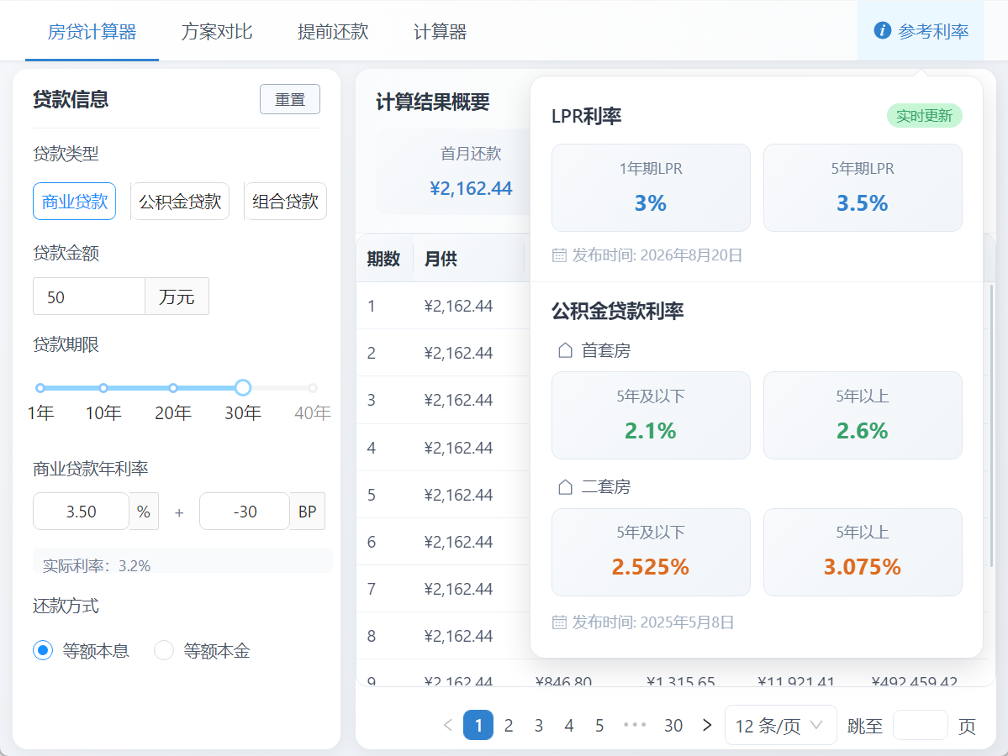Focus the -30 BP adjustment input
This screenshot has width=1008, height=756.
coord(245,512)
